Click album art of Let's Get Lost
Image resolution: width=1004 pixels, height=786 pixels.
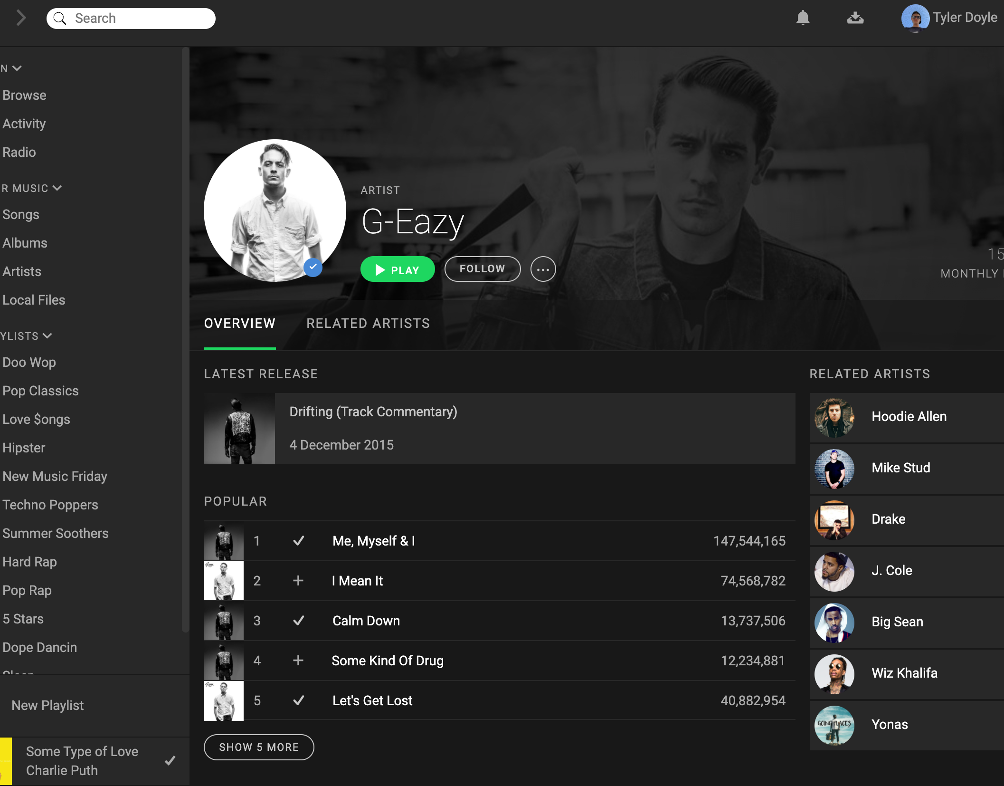(224, 700)
